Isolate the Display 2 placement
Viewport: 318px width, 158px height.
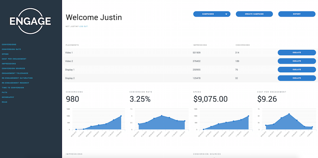(296, 78)
